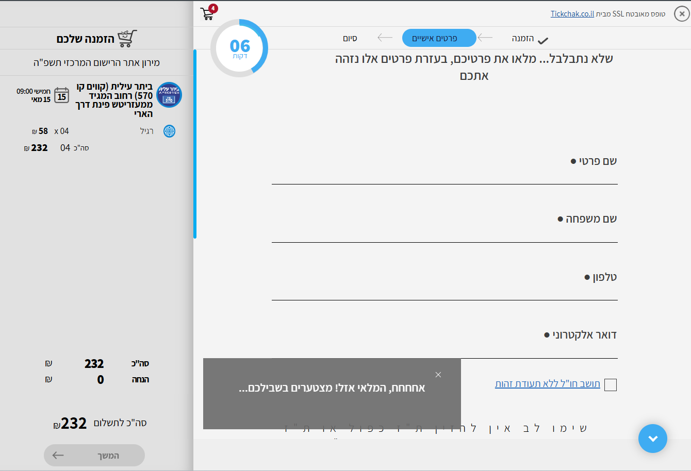Dismiss the out-of-stock notification
This screenshot has height=471, width=691.
[438, 375]
